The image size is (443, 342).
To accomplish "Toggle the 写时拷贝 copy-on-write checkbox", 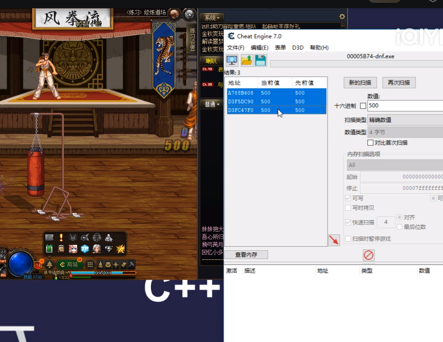I will pyautogui.click(x=348, y=207).
